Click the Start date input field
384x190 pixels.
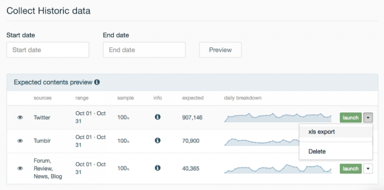[x=48, y=50]
